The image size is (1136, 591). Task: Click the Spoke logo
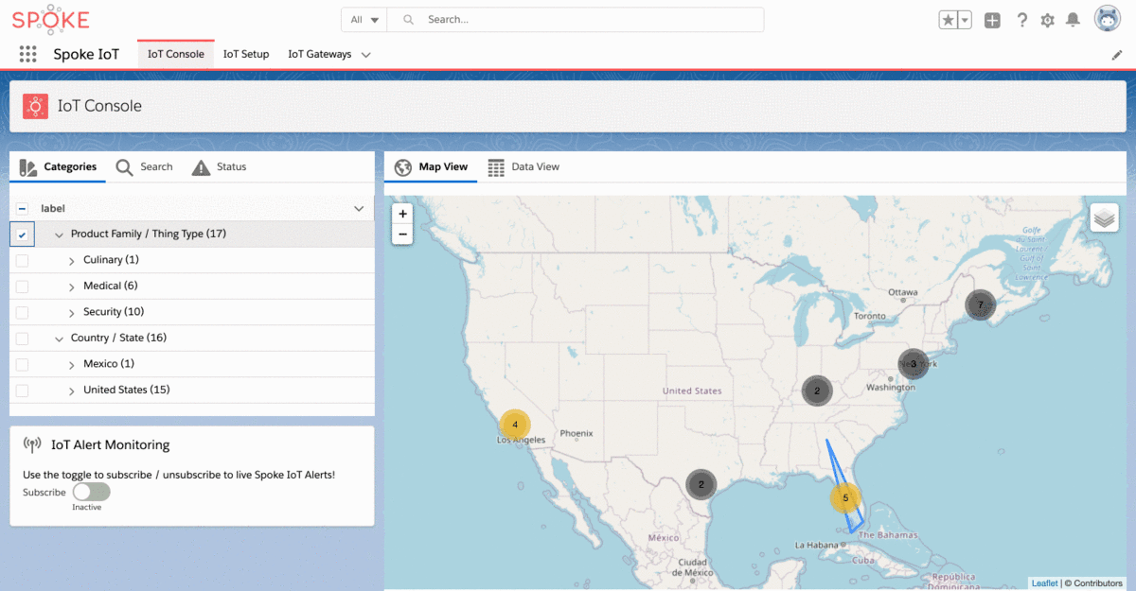pos(50,20)
